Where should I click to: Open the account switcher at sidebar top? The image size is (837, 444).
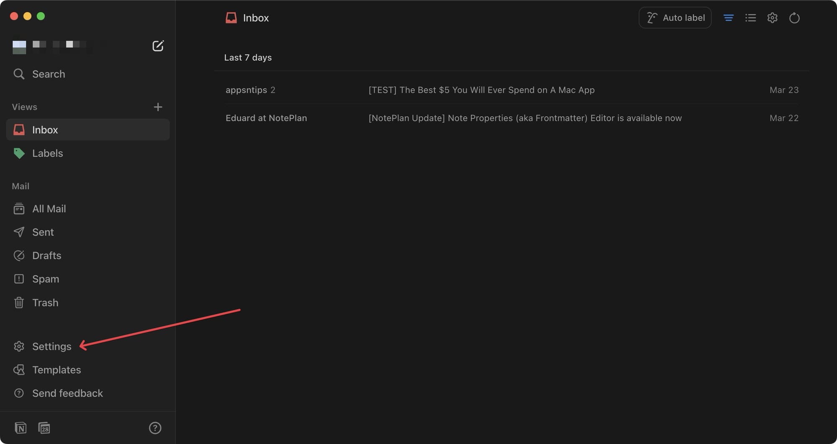[x=54, y=46]
